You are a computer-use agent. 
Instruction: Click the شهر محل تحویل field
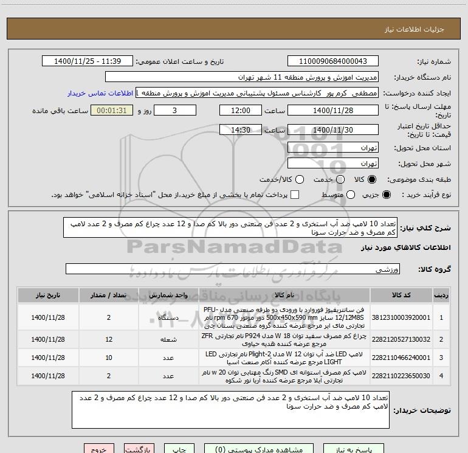tap(333, 163)
